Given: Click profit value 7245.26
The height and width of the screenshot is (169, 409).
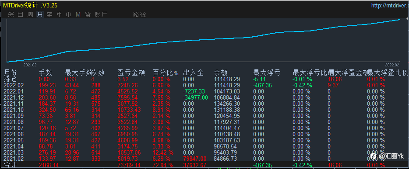Looking at the screenshot, I should (127, 85).
